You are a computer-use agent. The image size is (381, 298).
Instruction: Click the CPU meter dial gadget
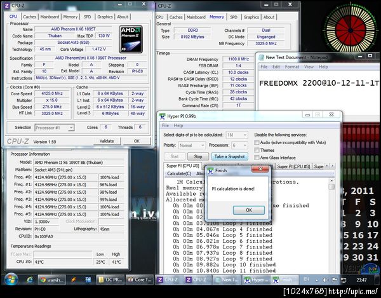tap(350, 30)
